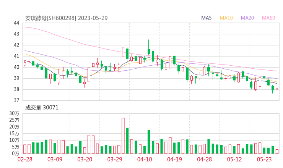
Task: Click the last red volume bar at chart end
Action: click(x=277, y=152)
